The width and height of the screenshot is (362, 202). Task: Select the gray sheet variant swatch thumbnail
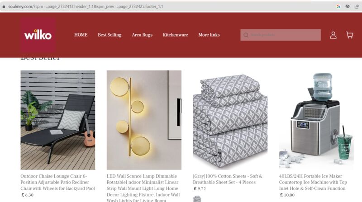pyautogui.click(x=197, y=199)
